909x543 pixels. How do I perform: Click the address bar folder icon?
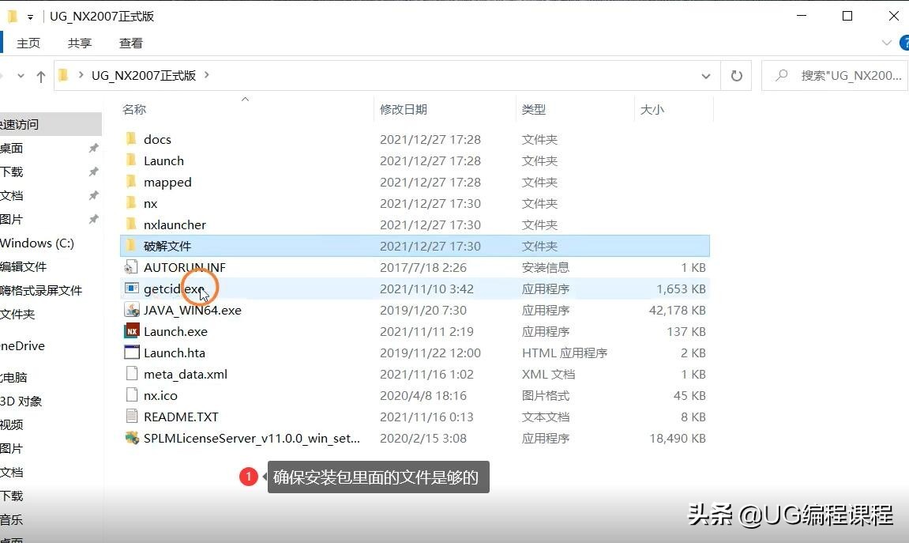[x=64, y=75]
